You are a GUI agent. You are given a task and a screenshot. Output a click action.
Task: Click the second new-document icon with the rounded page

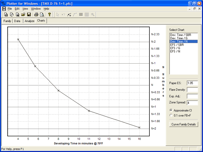point(12,15)
